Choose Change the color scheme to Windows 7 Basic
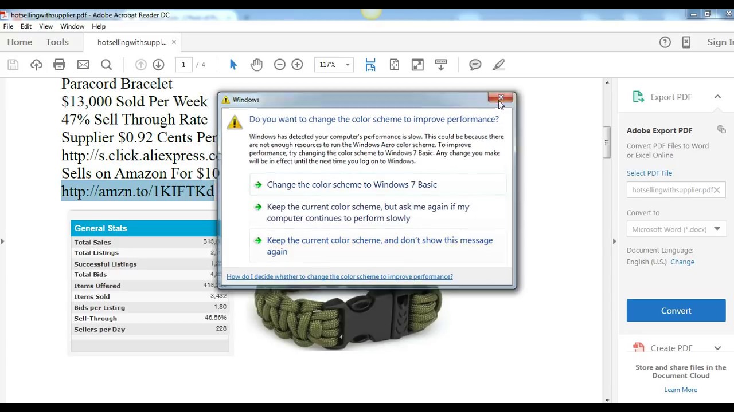The height and width of the screenshot is (412, 734). [x=378, y=185]
